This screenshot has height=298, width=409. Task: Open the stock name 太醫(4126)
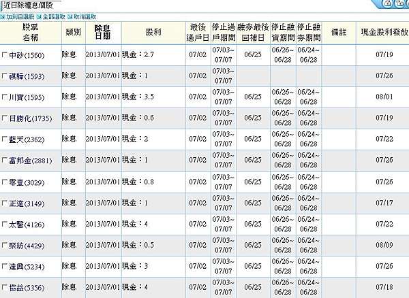[x=27, y=225]
